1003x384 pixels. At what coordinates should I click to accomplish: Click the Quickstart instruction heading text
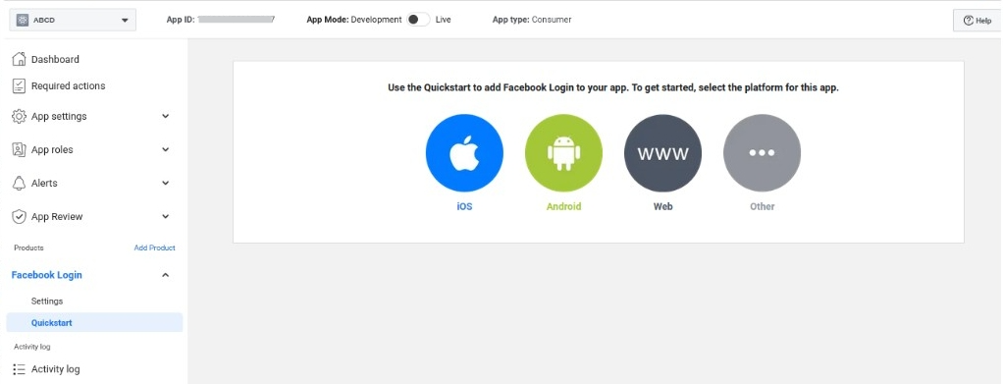coord(612,87)
